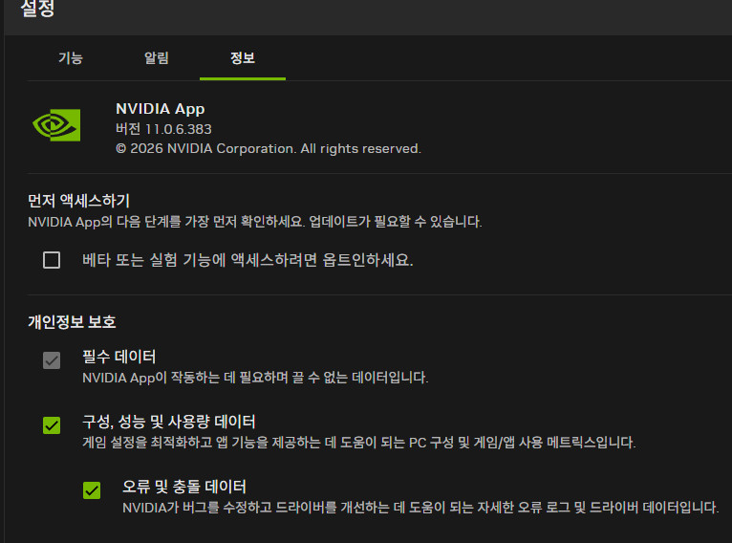This screenshot has height=543, width=732.
Task: Click the 2026 NVIDIA Corporation copyright line
Action: (x=269, y=148)
